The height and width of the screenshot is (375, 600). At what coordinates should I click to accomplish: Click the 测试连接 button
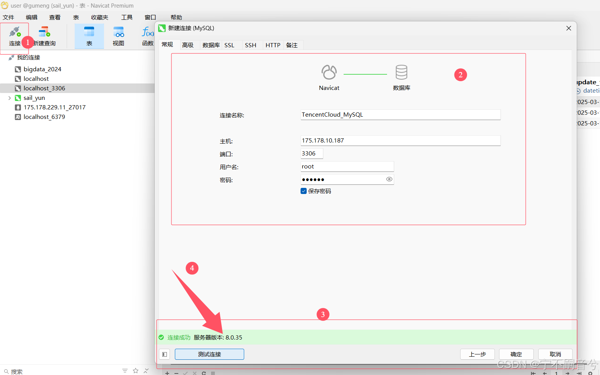210,354
